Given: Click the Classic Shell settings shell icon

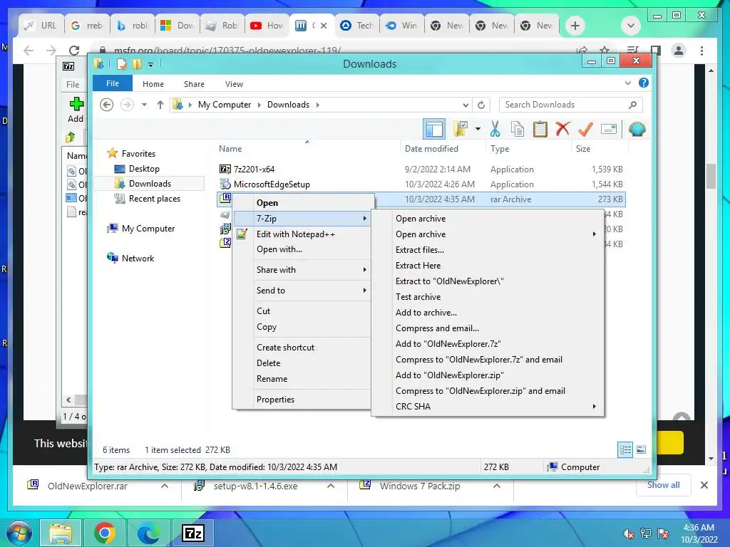Looking at the screenshot, I should [637, 129].
